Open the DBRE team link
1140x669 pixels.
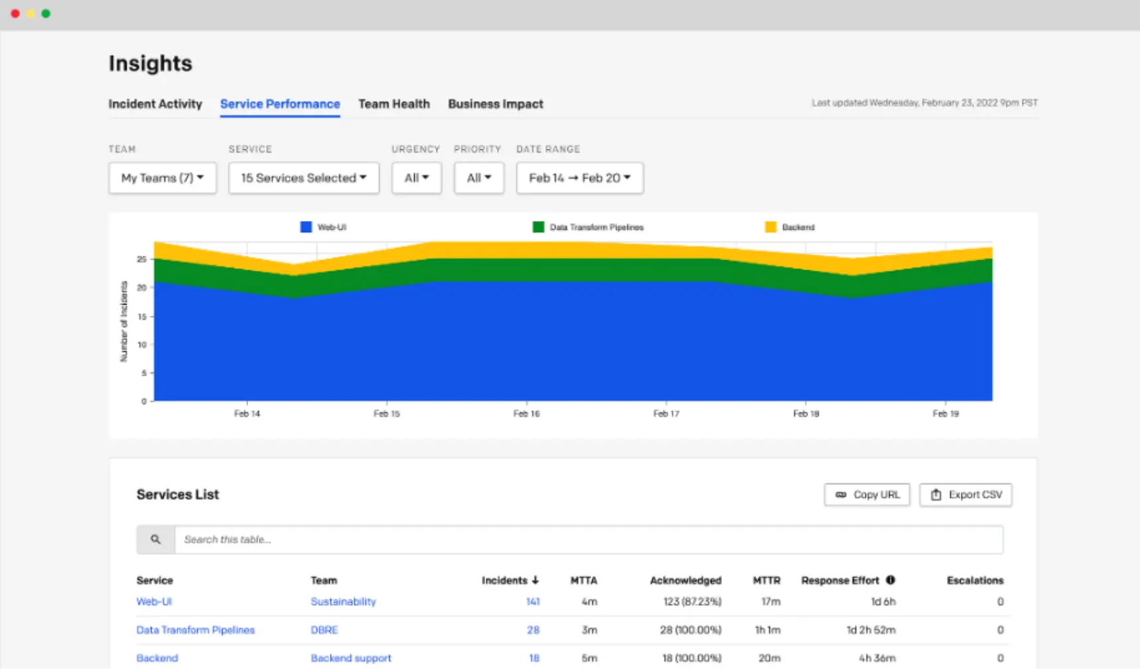324,630
